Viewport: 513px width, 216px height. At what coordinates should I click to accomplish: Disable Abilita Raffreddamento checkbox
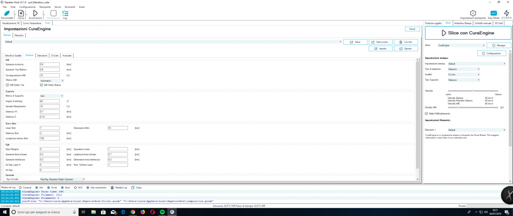point(426,113)
